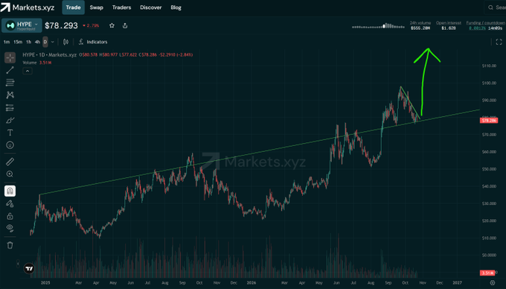Delete all drawings with trash icon
Screen dimensions: 506x289
coord(10,245)
